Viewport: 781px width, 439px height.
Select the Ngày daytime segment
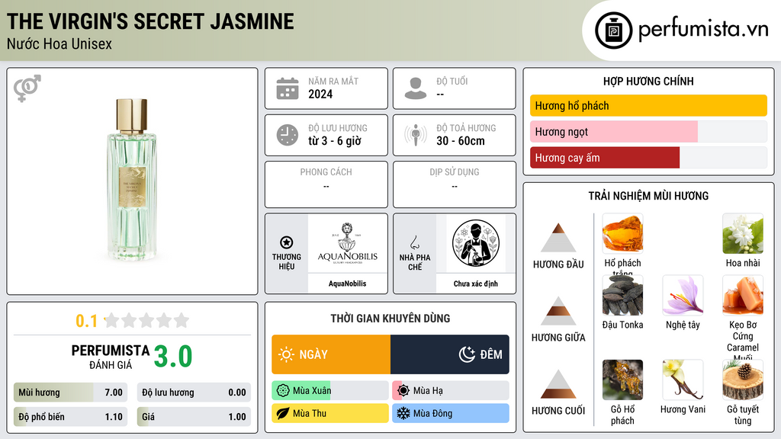(331, 354)
